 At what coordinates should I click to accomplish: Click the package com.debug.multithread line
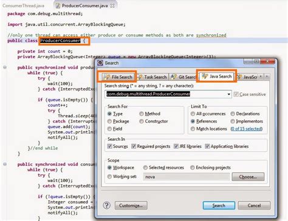click(45, 14)
